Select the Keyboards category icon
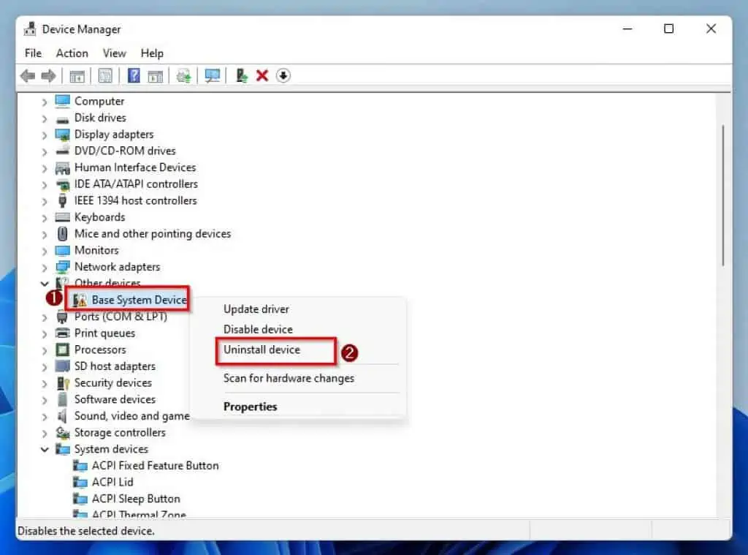 tap(62, 216)
